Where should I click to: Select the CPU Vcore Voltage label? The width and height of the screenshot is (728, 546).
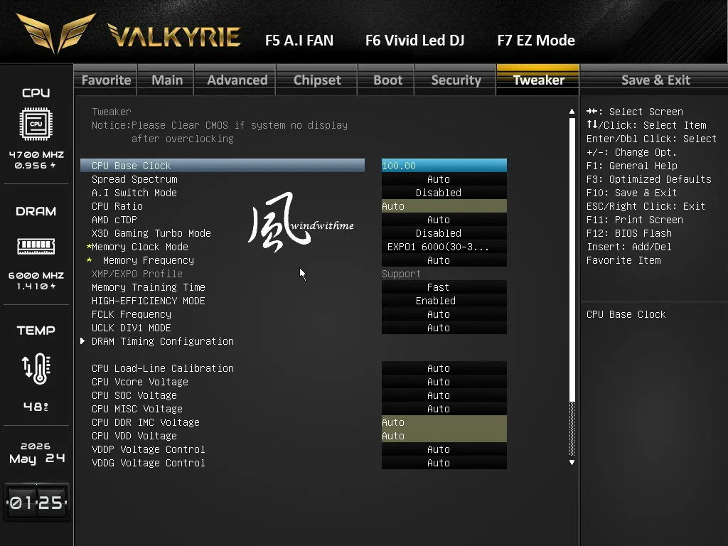point(140,382)
